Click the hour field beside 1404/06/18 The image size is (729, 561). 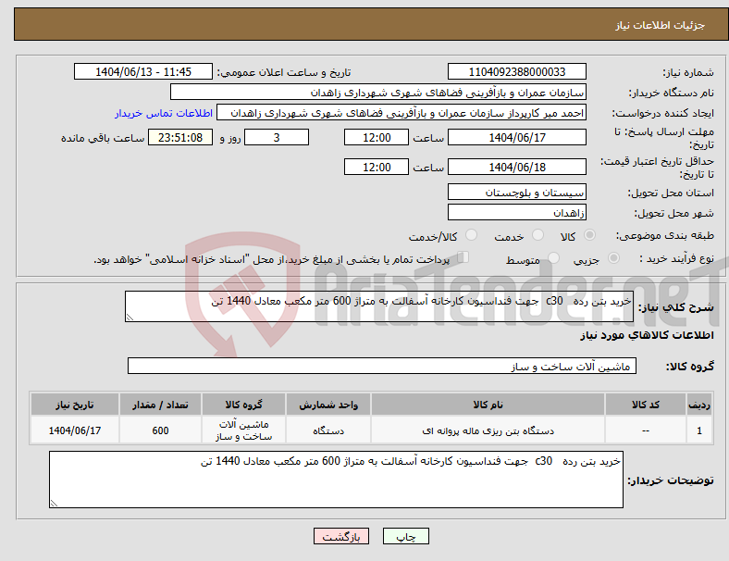click(377, 167)
